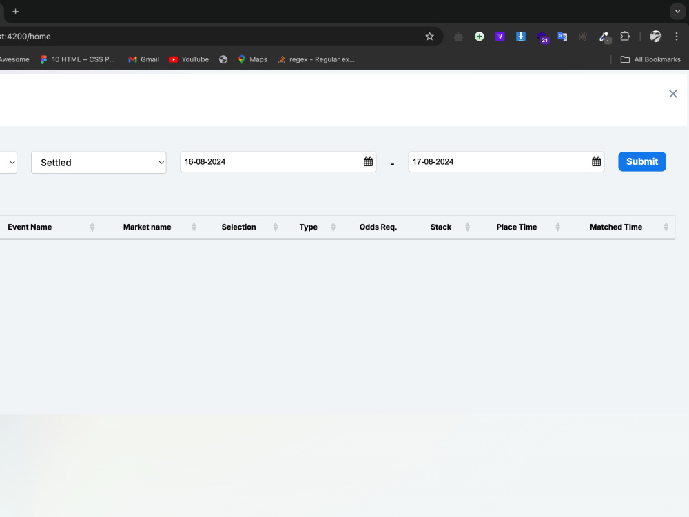Viewport: 689px width, 517px height.
Task: Open the globe bookmark icon
Action: [223, 59]
